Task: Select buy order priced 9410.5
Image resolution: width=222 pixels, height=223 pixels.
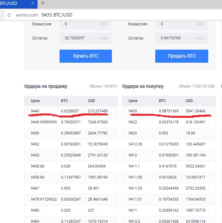Action: point(169,220)
